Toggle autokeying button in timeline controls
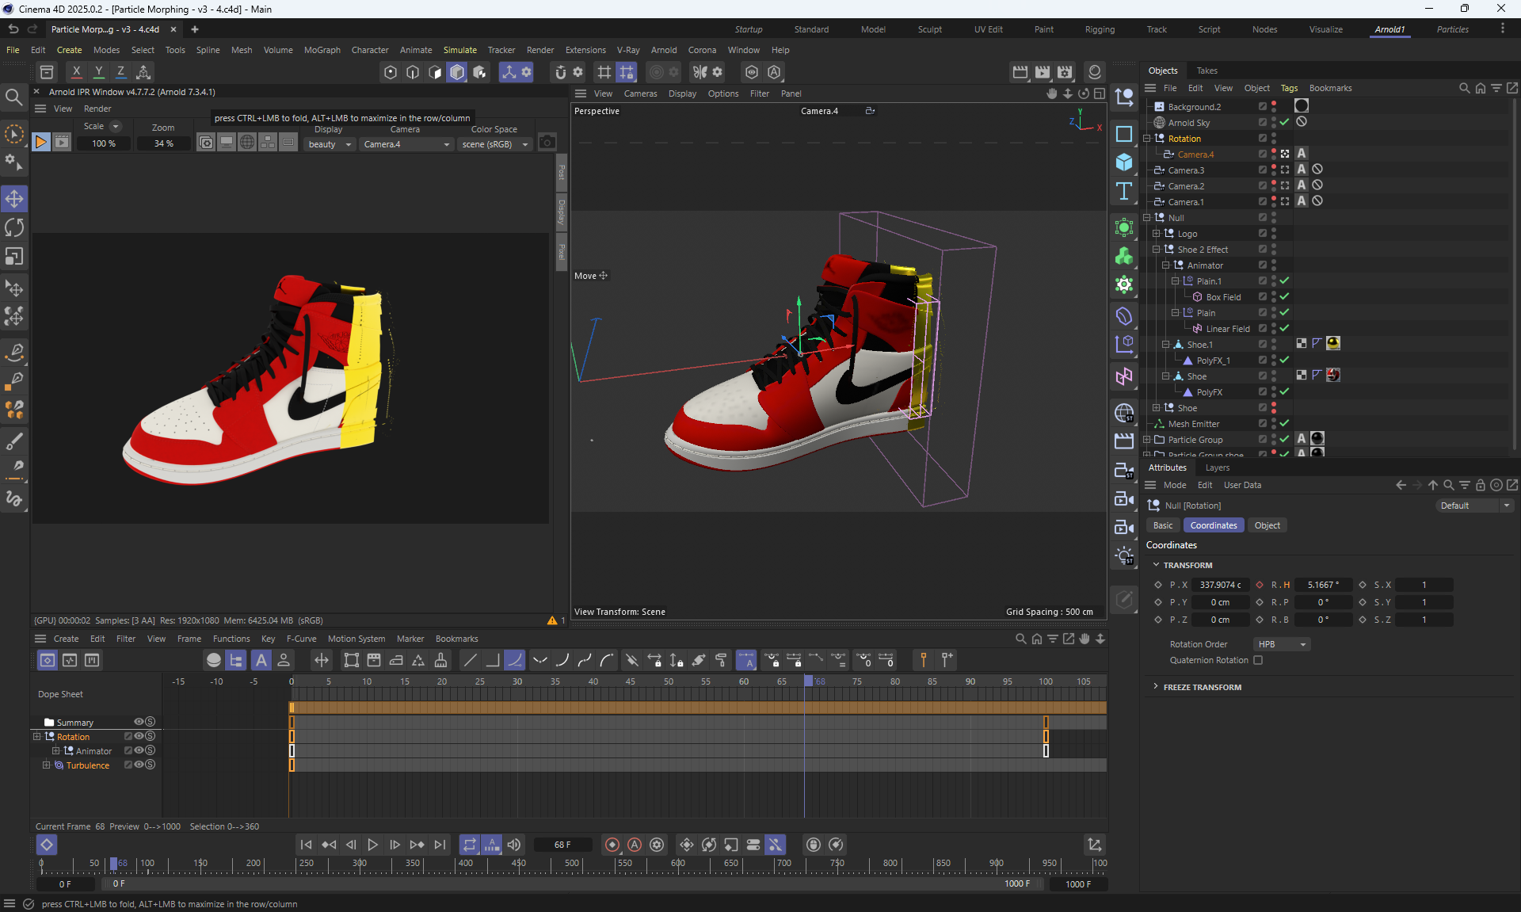 click(635, 845)
